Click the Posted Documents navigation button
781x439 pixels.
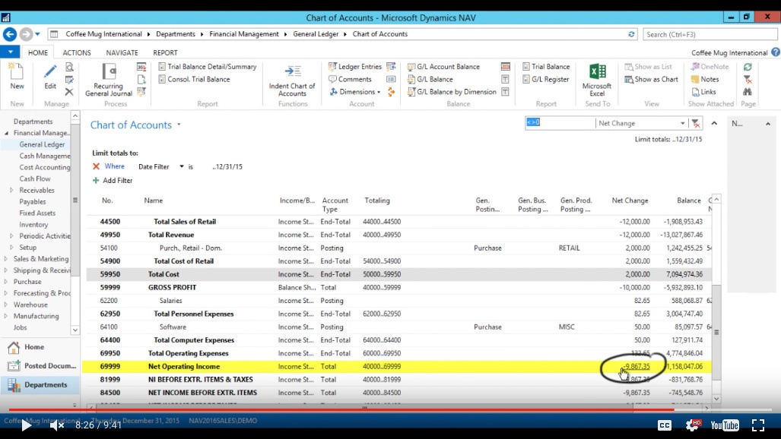[x=40, y=366]
